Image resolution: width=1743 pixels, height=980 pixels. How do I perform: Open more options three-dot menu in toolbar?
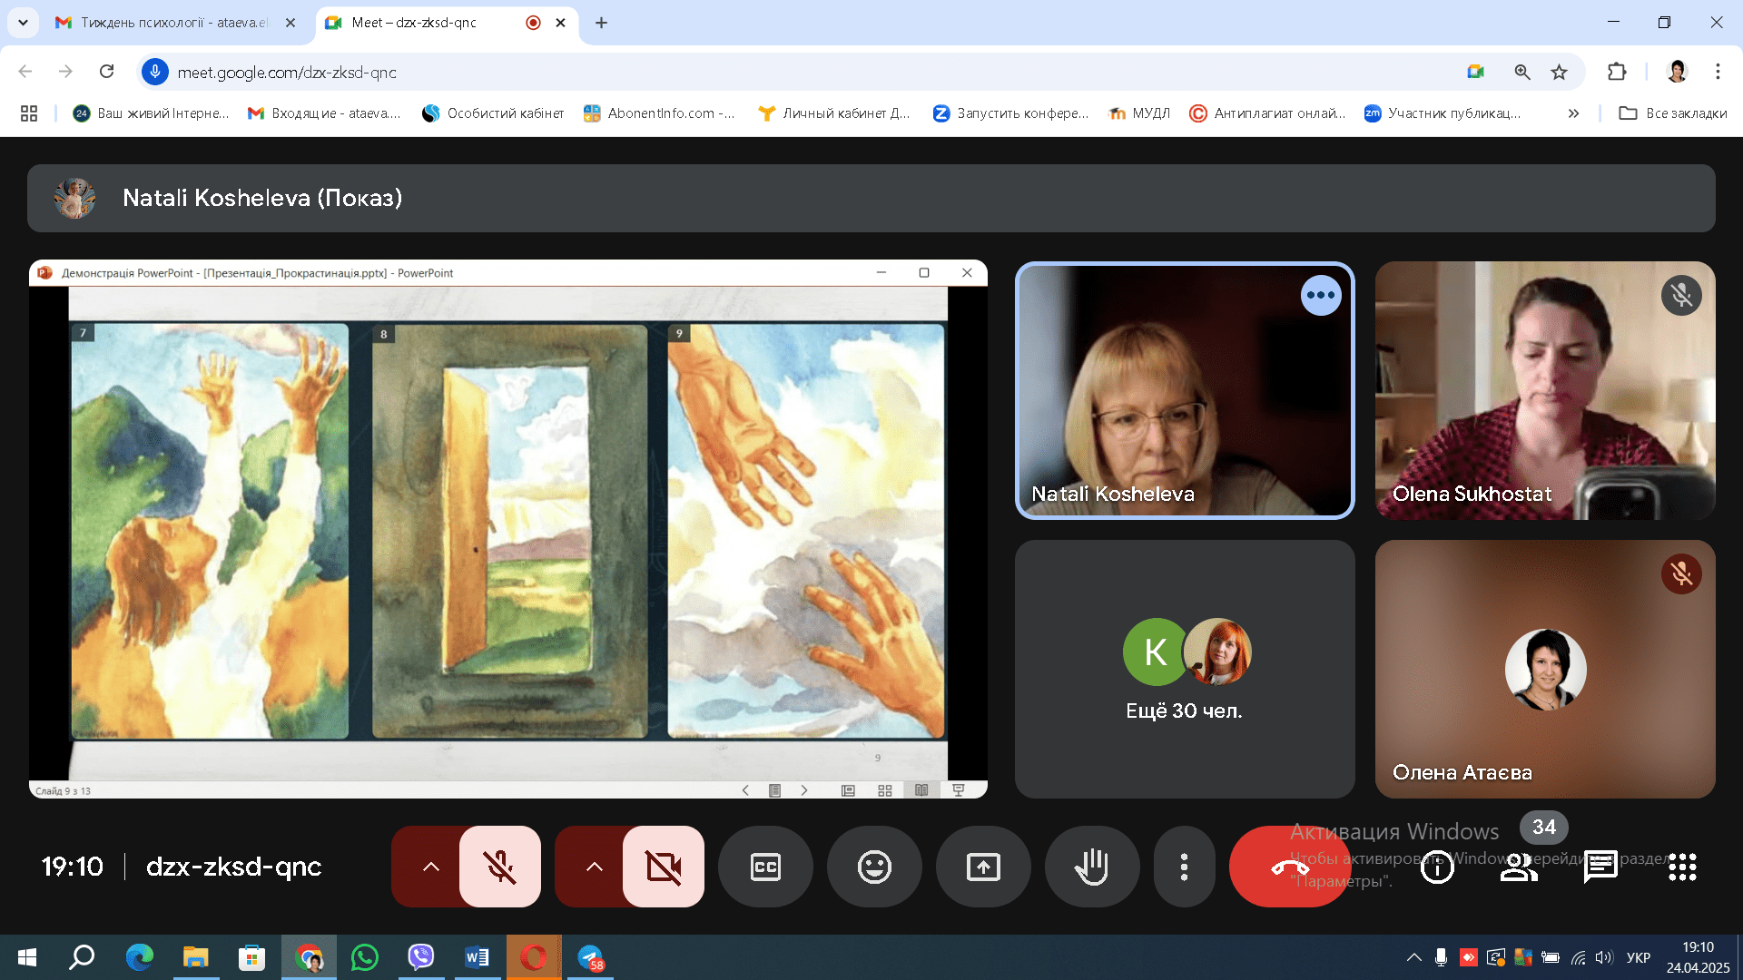pos(1184,867)
